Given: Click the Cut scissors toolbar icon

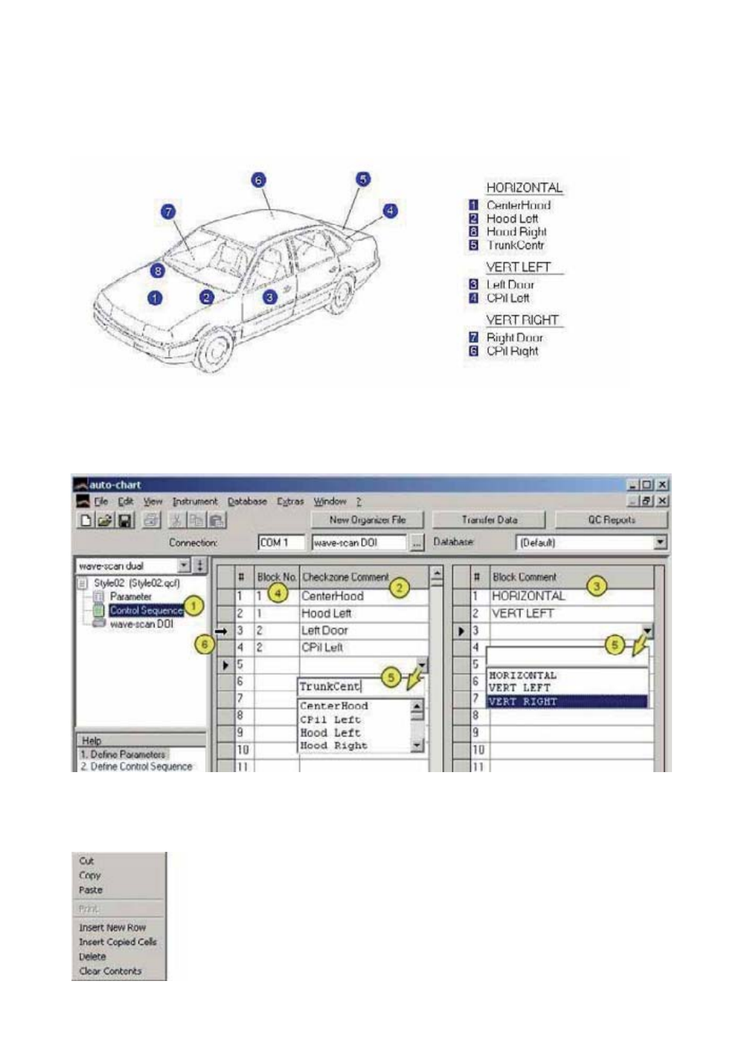Looking at the screenshot, I should coord(177,521).
